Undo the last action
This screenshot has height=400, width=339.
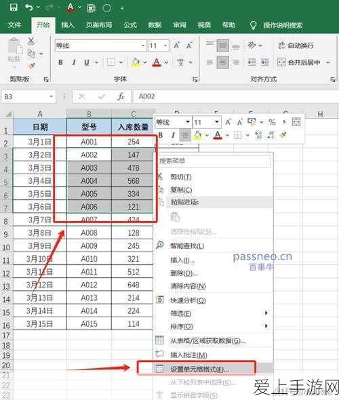click(x=29, y=7)
